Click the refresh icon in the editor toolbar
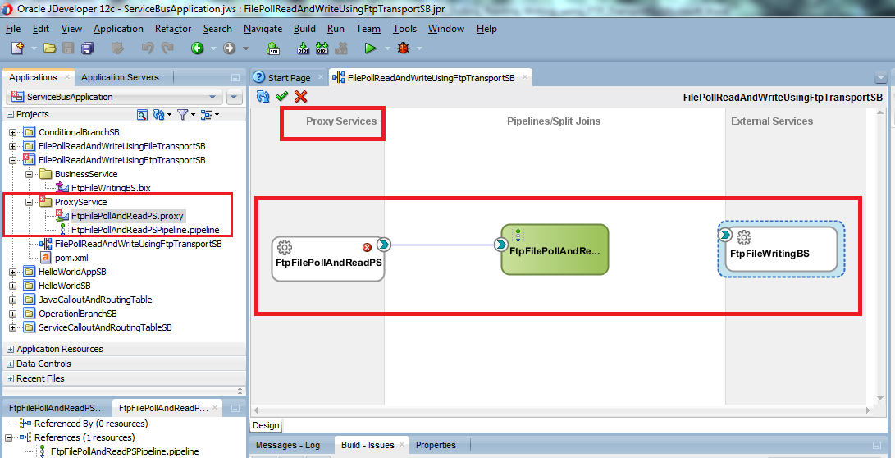Screen dimensions: 895x458 point(263,97)
